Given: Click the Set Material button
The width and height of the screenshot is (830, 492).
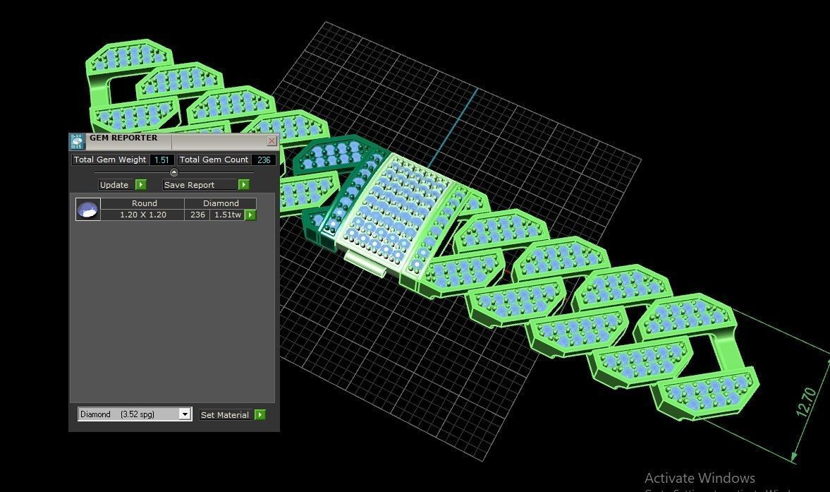Looking at the screenshot, I should 225,415.
